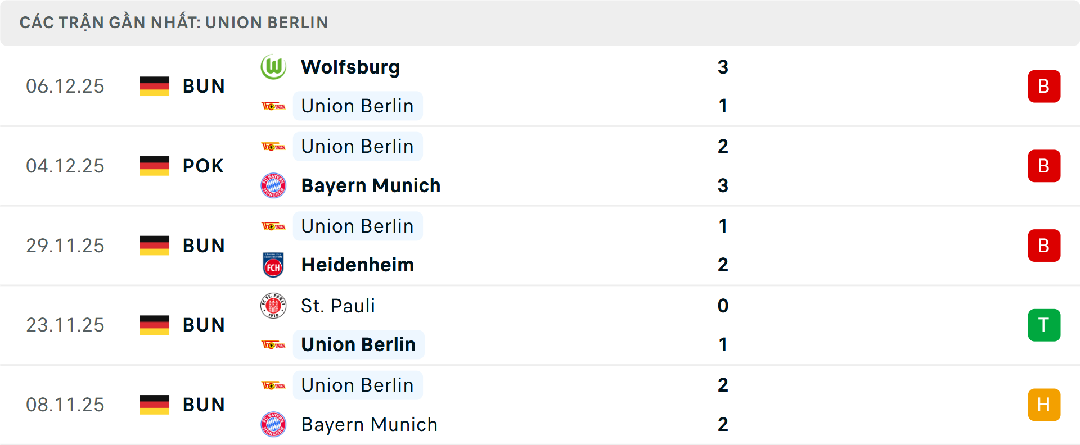Viewport: 1080px width, 445px height.
Task: Click the red B result badge for Wolfsburg match
Action: click(x=1044, y=86)
